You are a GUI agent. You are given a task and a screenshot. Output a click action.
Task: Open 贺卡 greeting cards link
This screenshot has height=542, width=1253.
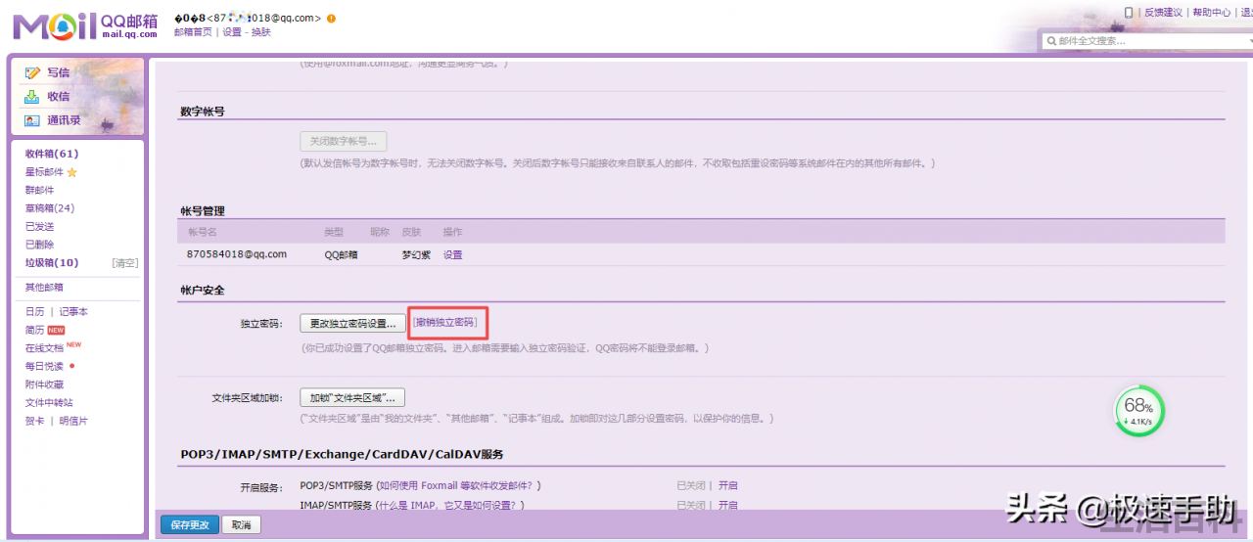tap(34, 421)
